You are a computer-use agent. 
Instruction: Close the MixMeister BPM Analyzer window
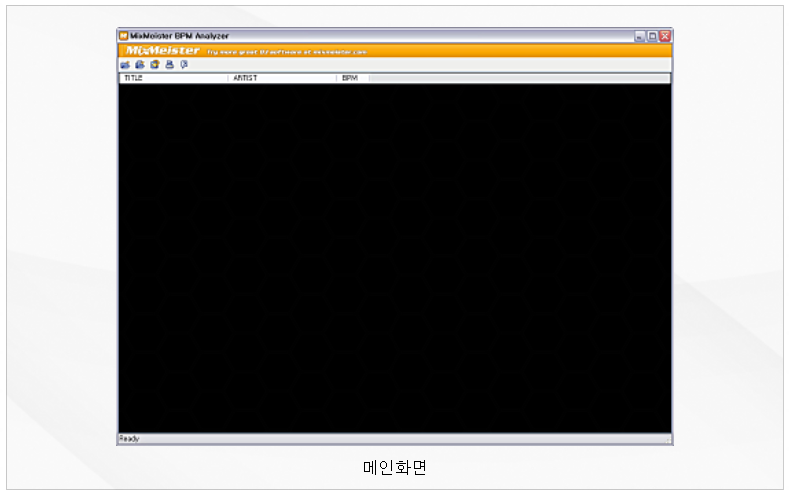click(665, 36)
